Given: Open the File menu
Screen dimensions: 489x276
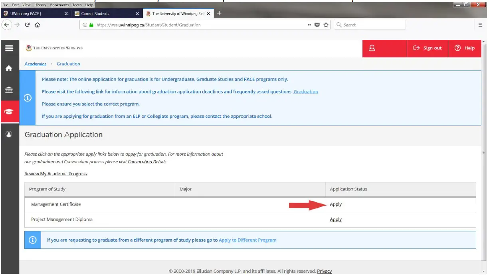Looking at the screenshot, I should (6, 5).
